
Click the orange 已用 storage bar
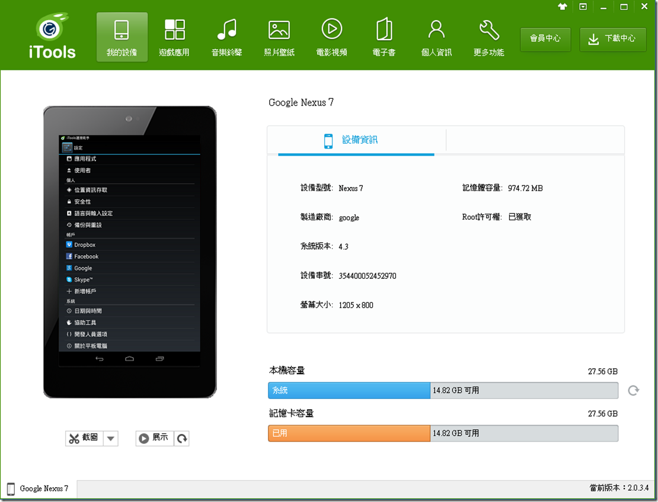click(x=349, y=433)
